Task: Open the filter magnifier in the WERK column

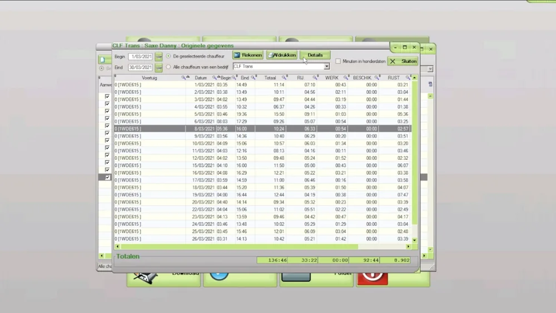Action: tap(345, 78)
